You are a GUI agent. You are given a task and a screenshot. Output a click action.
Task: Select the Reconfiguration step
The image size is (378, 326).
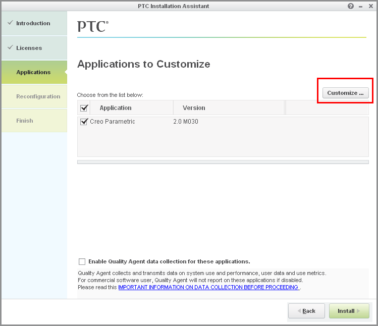(34, 96)
